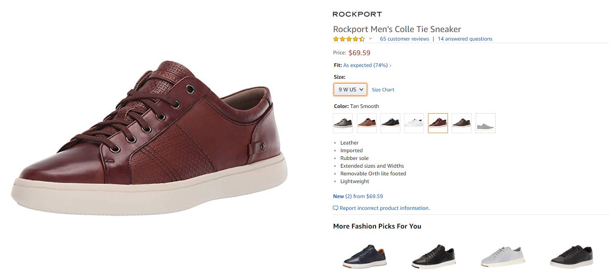Open the 9 W US size dropdown
The height and width of the screenshot is (274, 613).
click(x=350, y=89)
